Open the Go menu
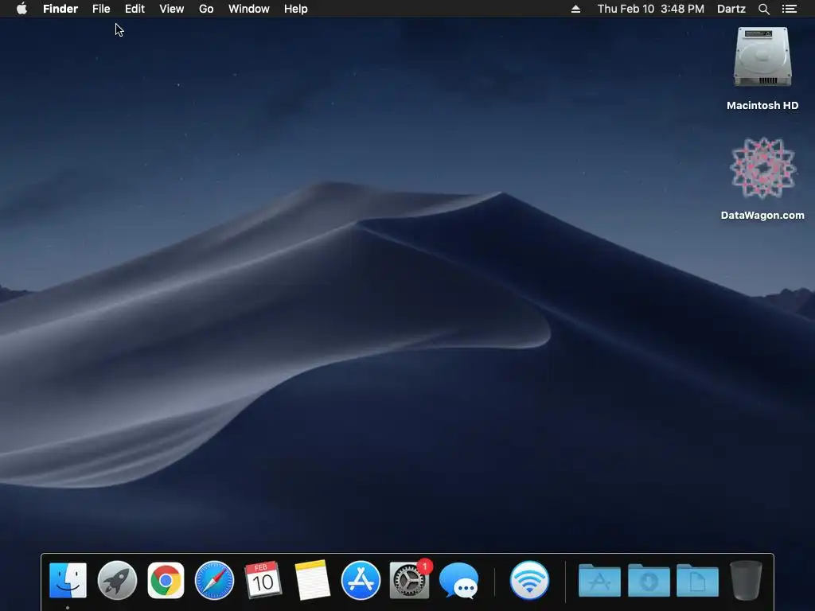The image size is (815, 611). pos(206,9)
